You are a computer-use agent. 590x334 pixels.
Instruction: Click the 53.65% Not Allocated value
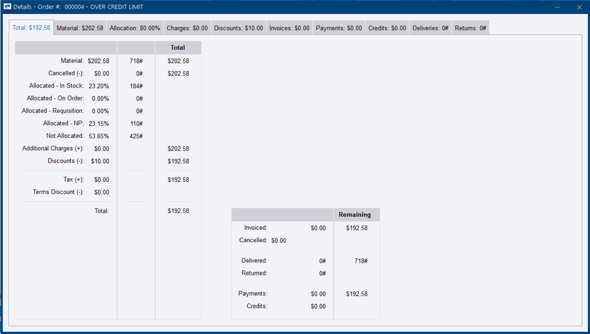(99, 136)
